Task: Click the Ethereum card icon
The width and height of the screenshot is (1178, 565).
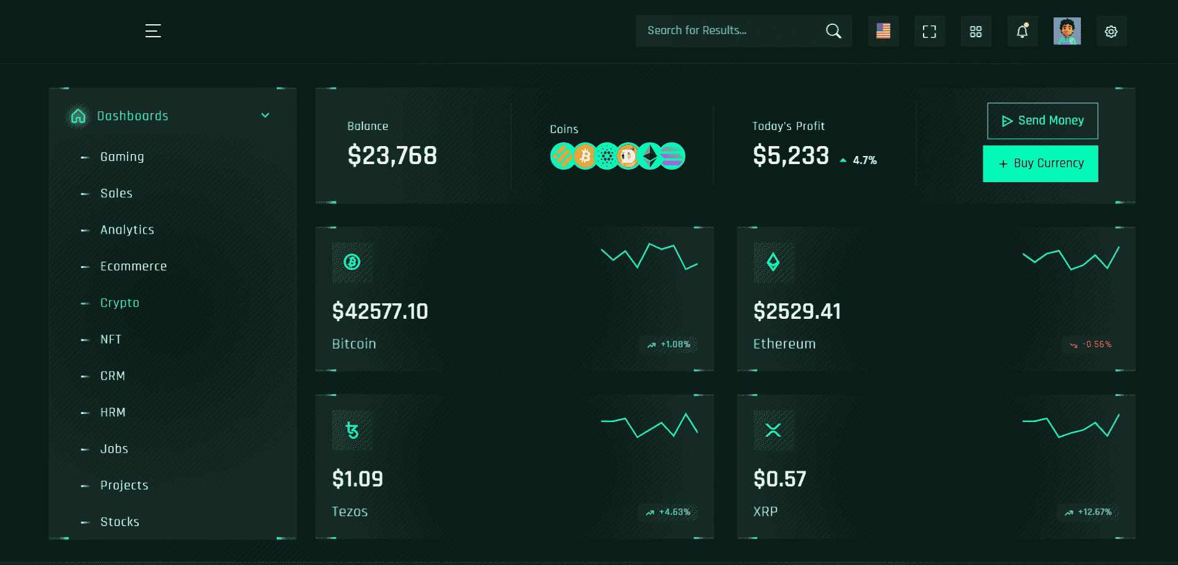Action: tap(773, 262)
